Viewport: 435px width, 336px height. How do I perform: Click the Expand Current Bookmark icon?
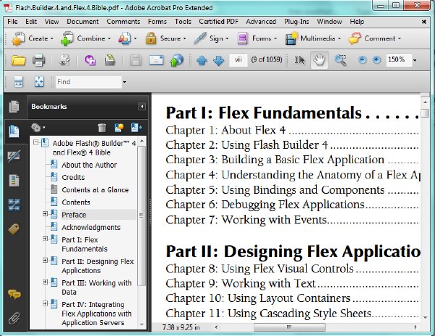(136, 128)
